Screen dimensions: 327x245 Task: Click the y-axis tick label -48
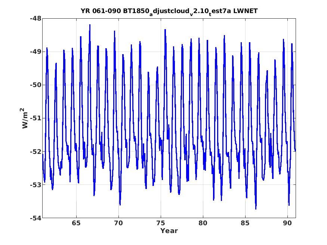[36, 19]
